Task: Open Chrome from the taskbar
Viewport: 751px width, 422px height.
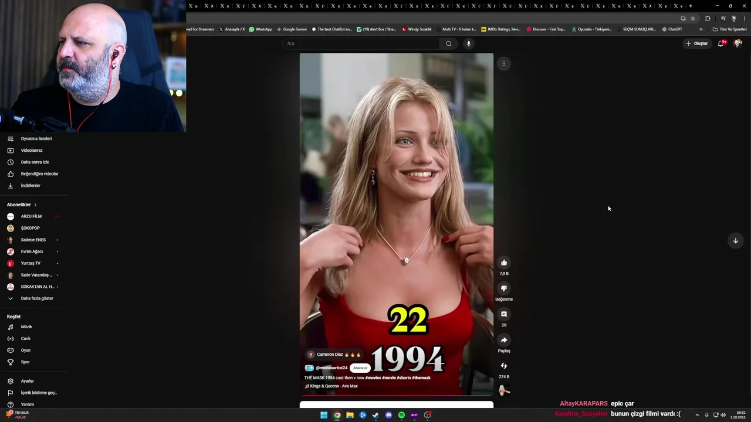Action: (337, 415)
